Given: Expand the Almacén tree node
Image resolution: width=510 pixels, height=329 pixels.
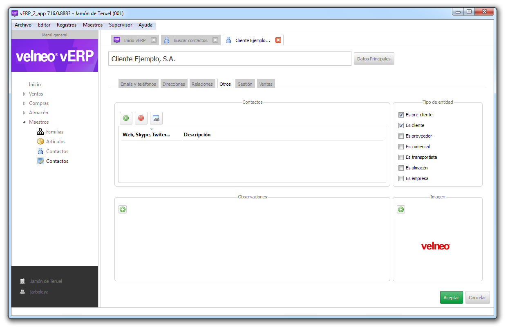Looking at the screenshot, I should (x=24, y=113).
